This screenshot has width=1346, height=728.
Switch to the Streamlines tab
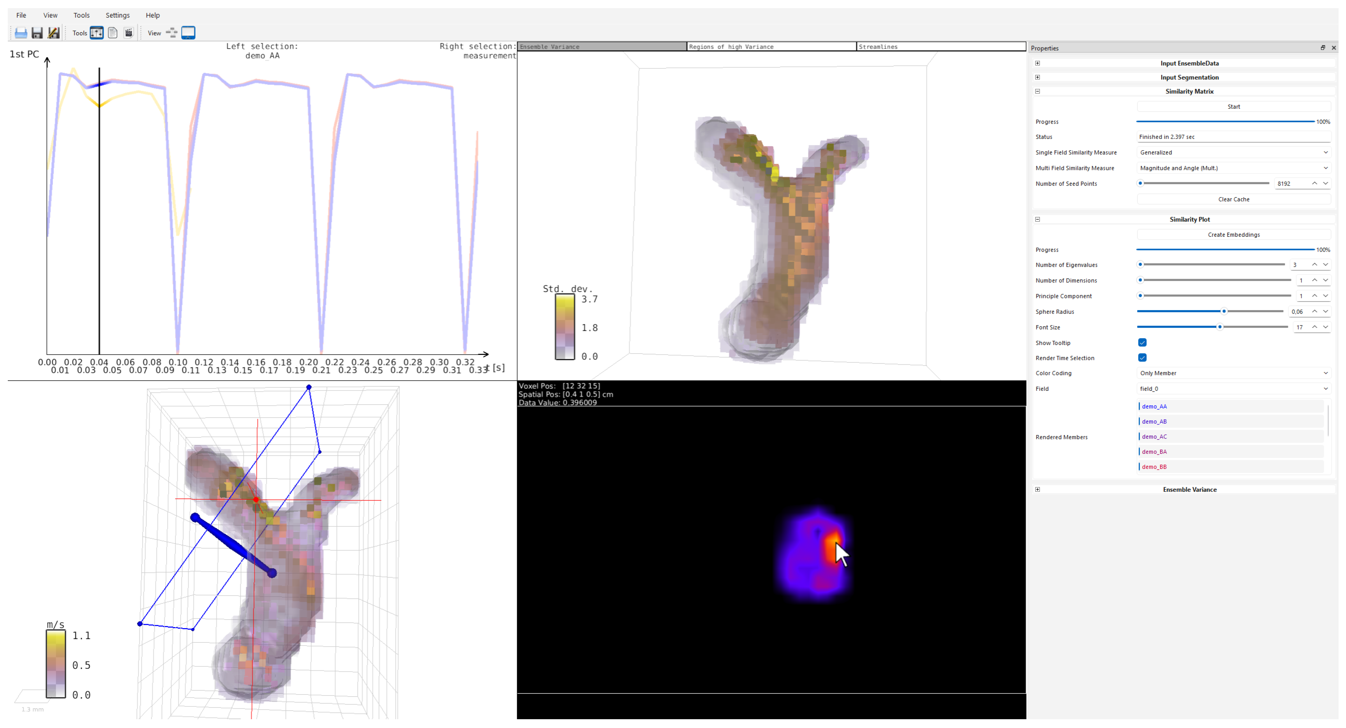pos(942,46)
